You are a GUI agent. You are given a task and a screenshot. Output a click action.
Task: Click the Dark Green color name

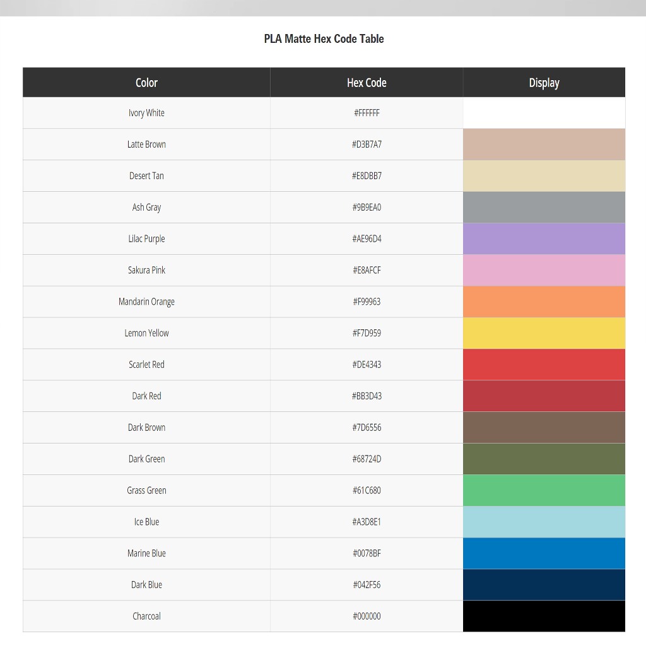pyautogui.click(x=146, y=459)
